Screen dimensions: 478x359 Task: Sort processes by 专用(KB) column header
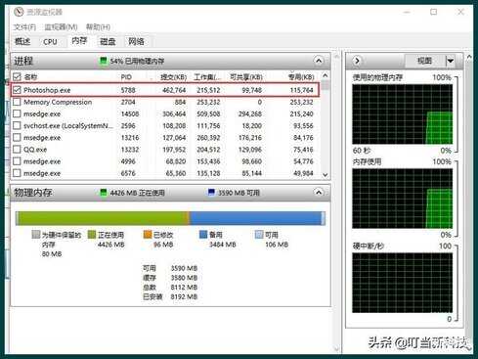(x=301, y=77)
